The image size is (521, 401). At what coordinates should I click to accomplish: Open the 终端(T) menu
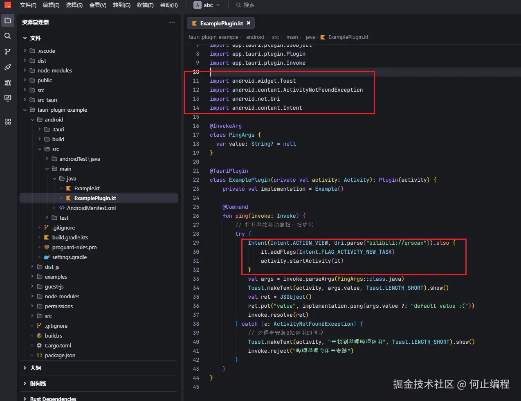(x=145, y=5)
